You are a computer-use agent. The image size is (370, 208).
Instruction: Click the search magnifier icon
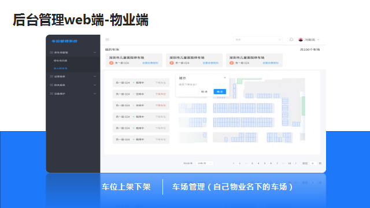(280, 40)
